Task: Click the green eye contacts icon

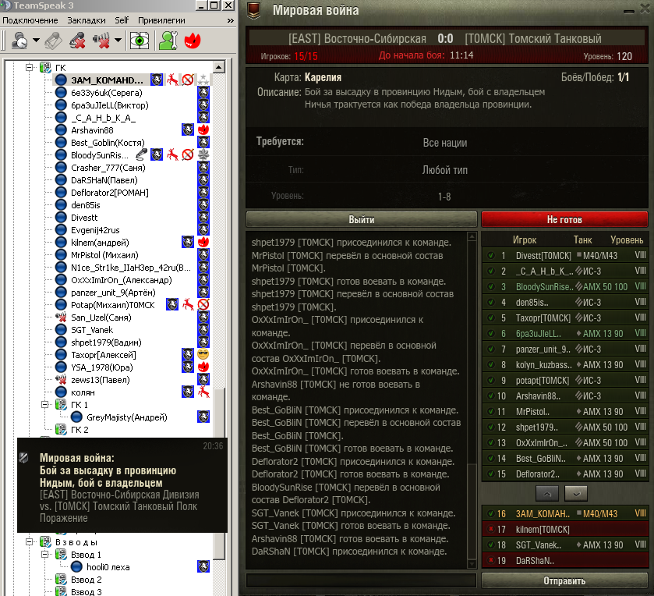Action: (x=140, y=41)
